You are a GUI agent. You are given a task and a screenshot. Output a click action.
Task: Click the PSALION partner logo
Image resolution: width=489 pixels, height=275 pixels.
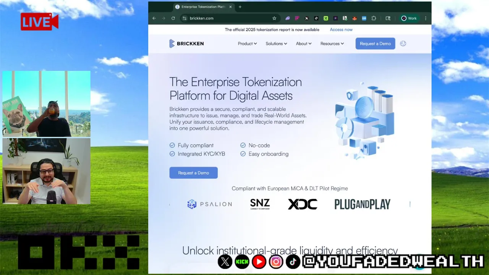[x=209, y=204]
